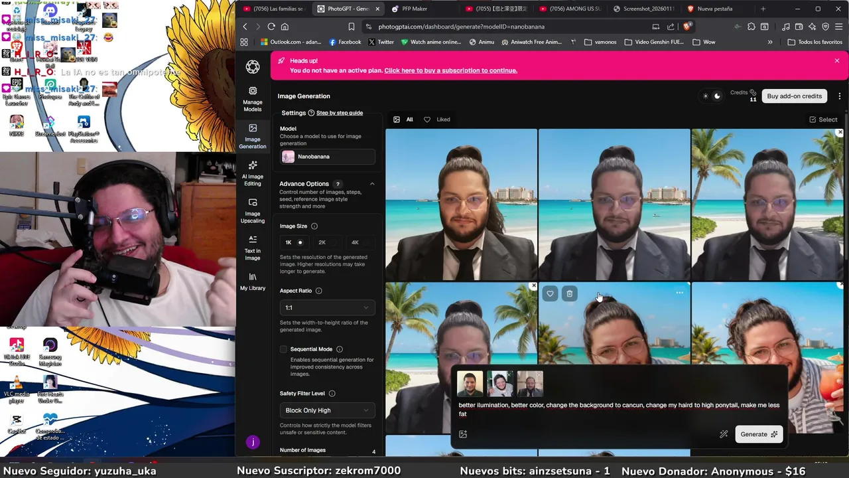
Task: Reload the browser page
Action: point(271,27)
